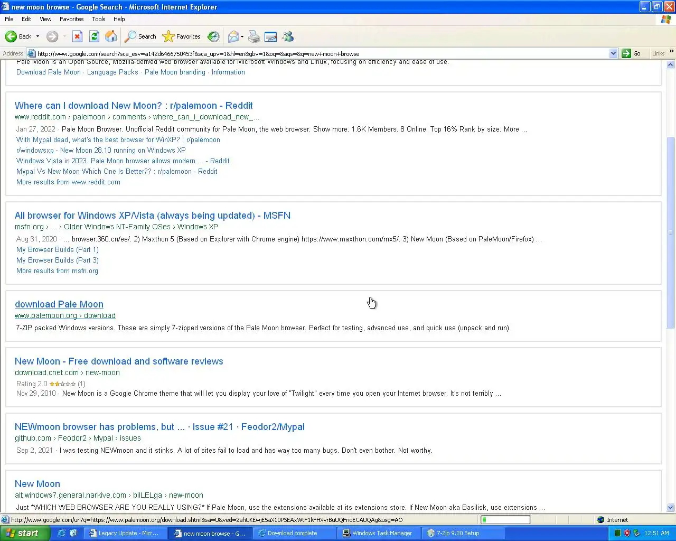Click the second Internet Explorer quick launch icon
This screenshot has height=541, width=676.
click(73, 533)
